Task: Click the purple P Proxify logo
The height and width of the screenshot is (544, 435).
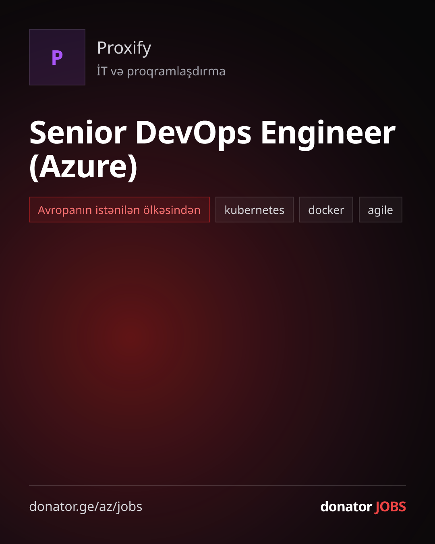Action: click(57, 57)
